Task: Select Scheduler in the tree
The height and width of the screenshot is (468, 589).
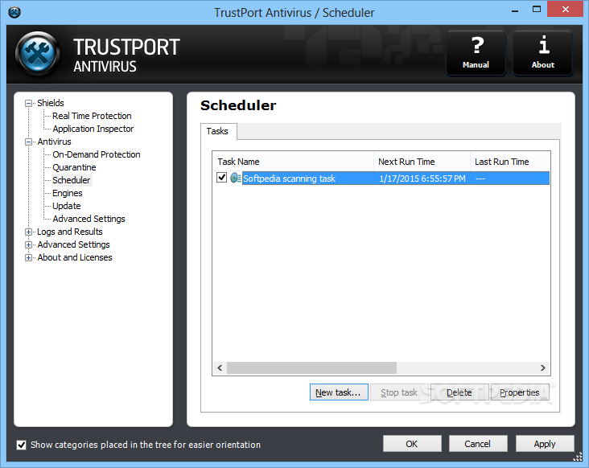Action: click(72, 180)
